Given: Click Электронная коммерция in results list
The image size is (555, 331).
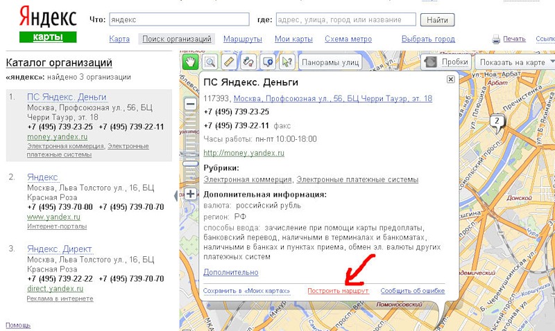Looking at the screenshot, I should click(65, 146).
